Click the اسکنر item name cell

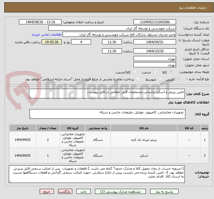144,155
